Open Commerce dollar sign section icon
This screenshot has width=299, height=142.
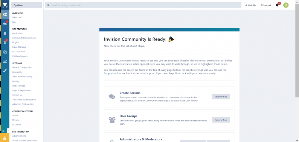pyautogui.click(x=5, y=42)
